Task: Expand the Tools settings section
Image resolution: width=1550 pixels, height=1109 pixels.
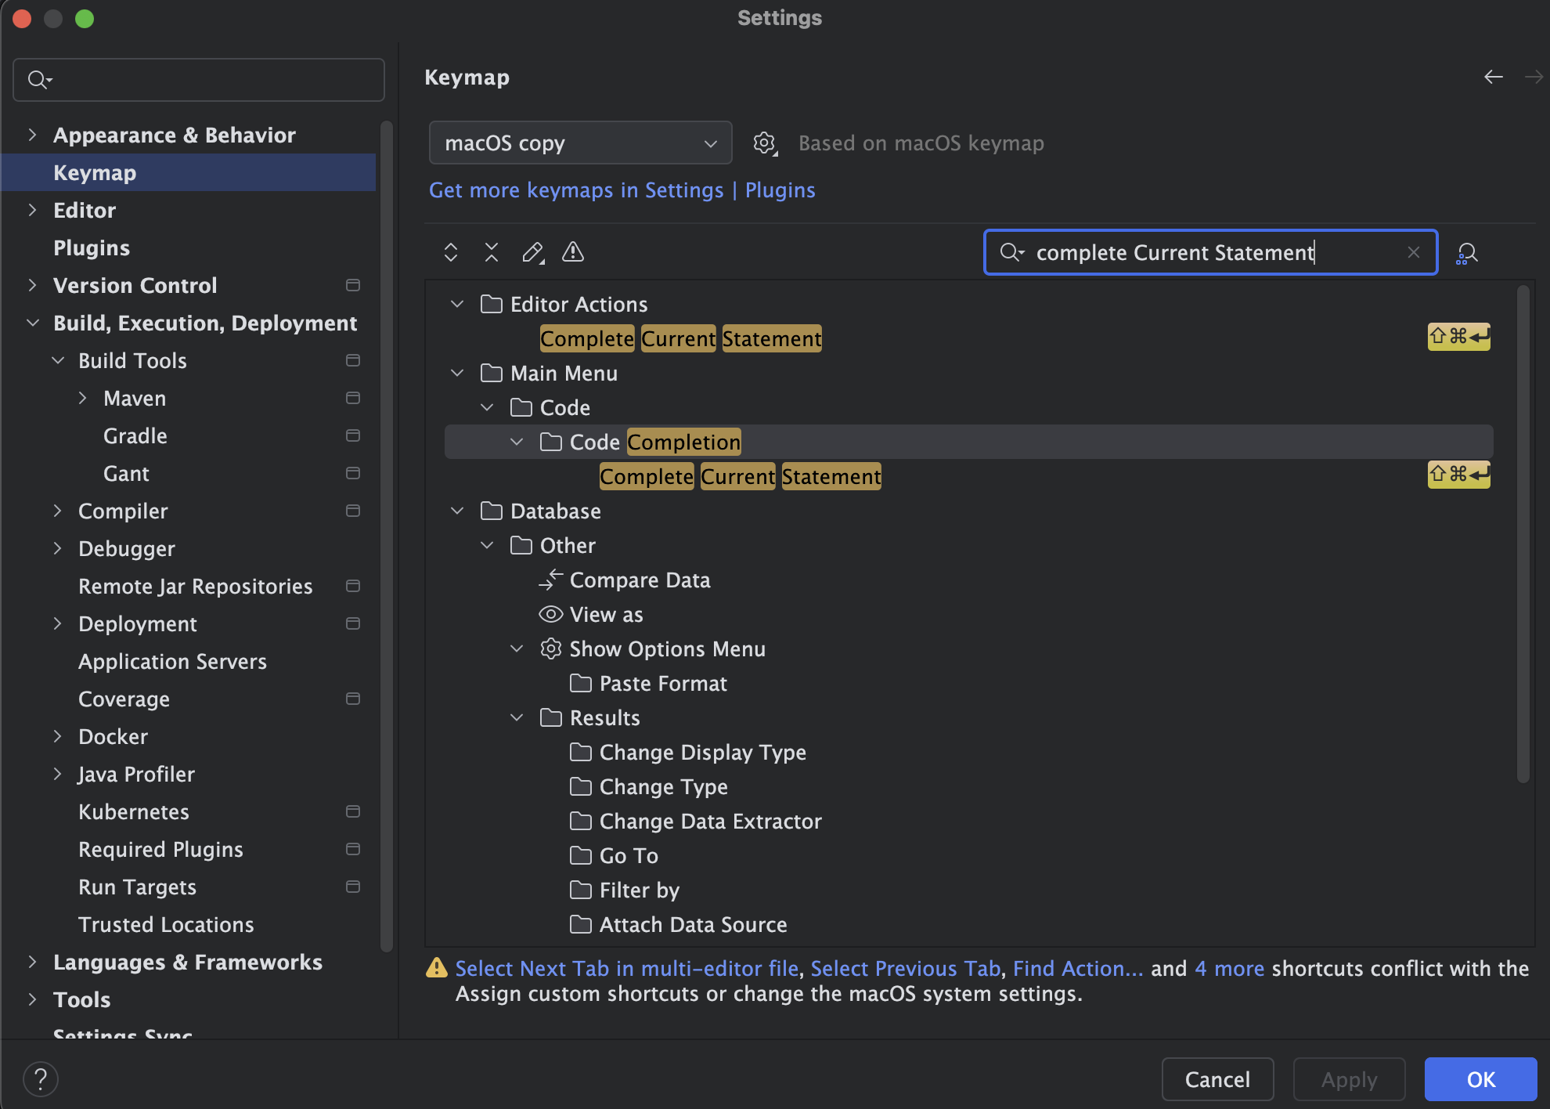Action: (x=32, y=999)
